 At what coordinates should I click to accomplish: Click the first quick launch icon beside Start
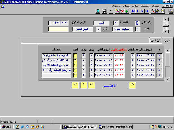[17, 127]
